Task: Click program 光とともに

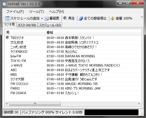Action: [71, 51]
